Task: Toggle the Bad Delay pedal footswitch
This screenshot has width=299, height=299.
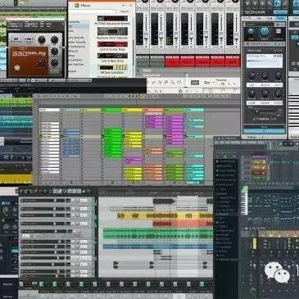Action: 17,68
